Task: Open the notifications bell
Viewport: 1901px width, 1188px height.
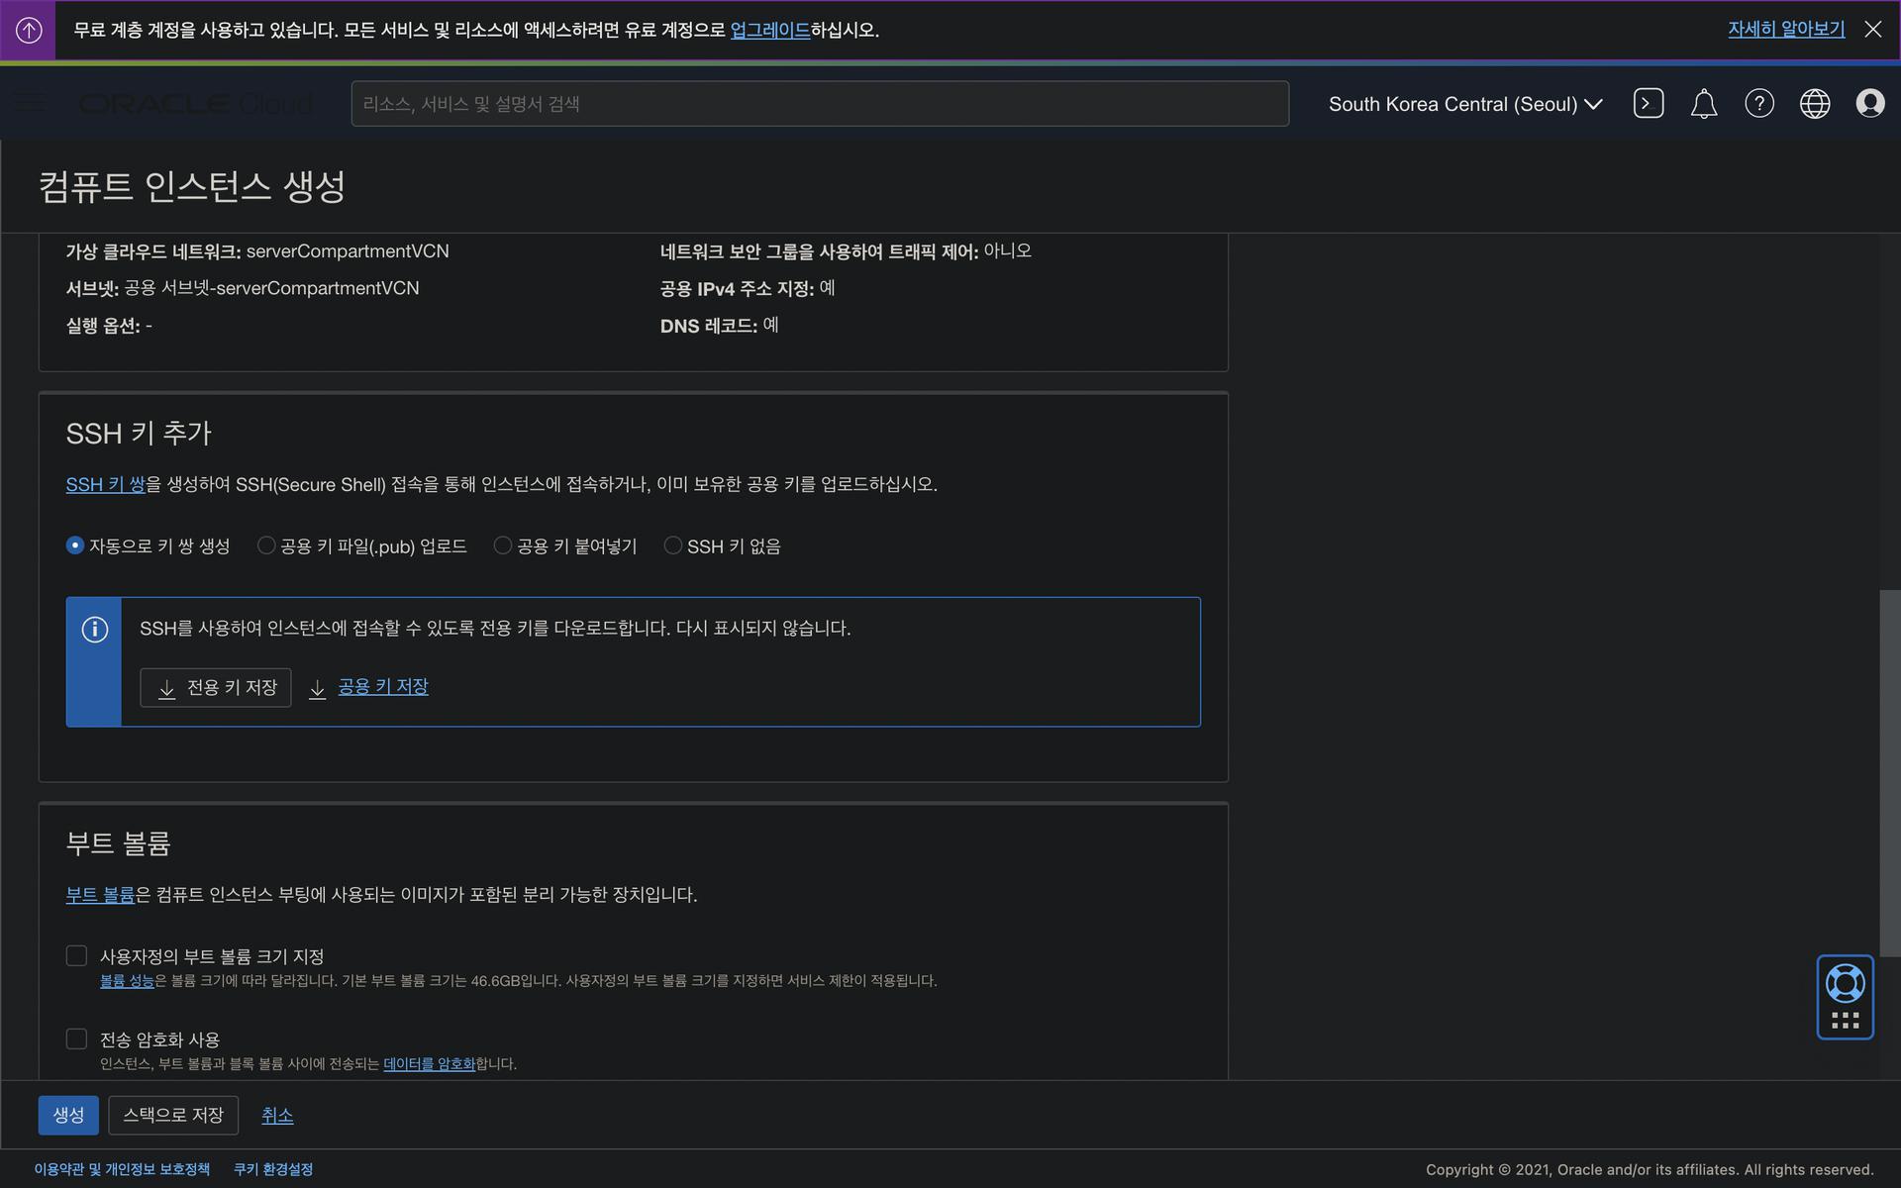Action: (x=1703, y=104)
